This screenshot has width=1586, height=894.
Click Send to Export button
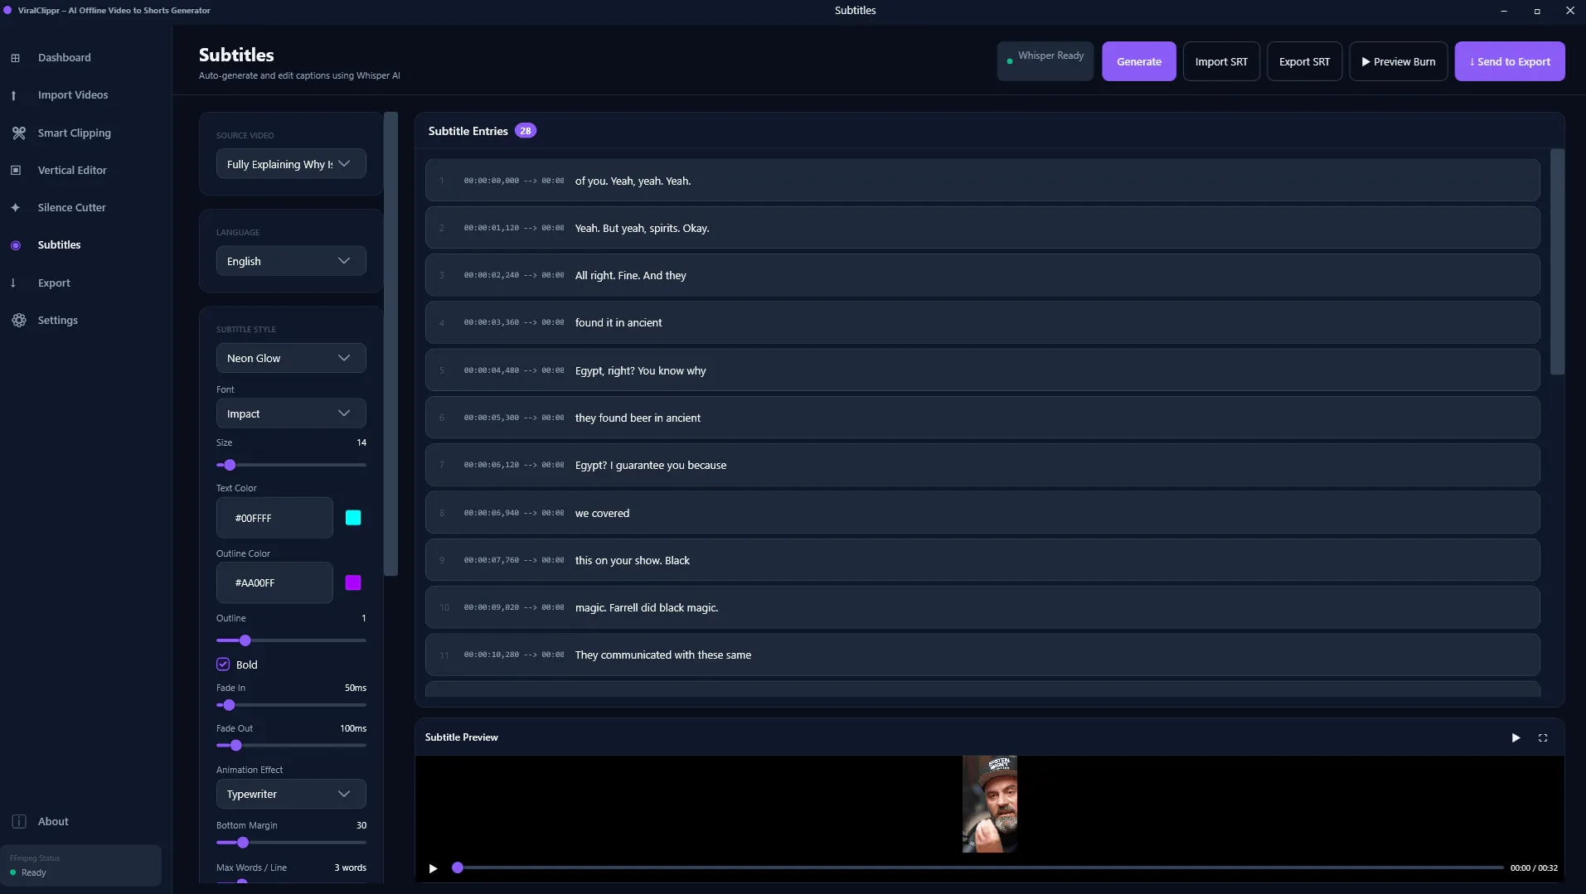click(1510, 61)
